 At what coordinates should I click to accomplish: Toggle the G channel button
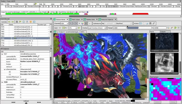[74, 24]
